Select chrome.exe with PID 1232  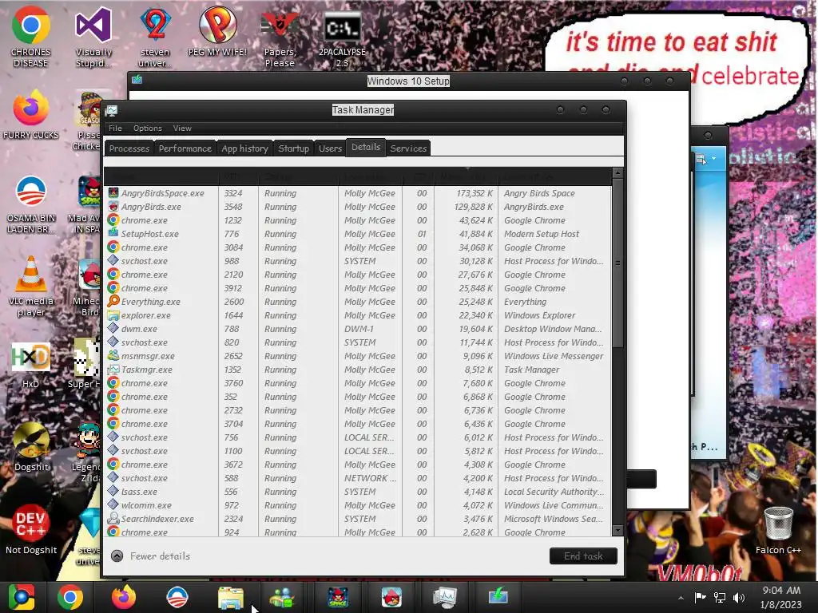click(x=358, y=220)
